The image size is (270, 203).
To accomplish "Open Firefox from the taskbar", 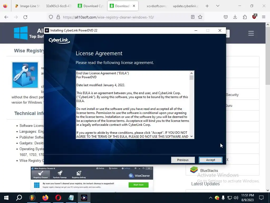I will [x=45, y=198].
